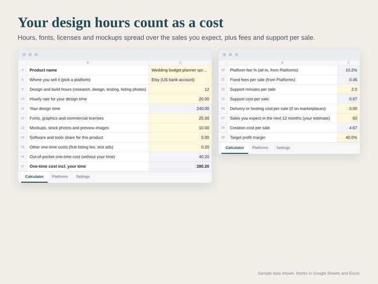Image resolution: width=378 pixels, height=284 pixels.
Task: Open Calculator tab in right spreadsheet window
Action: tap(235, 148)
